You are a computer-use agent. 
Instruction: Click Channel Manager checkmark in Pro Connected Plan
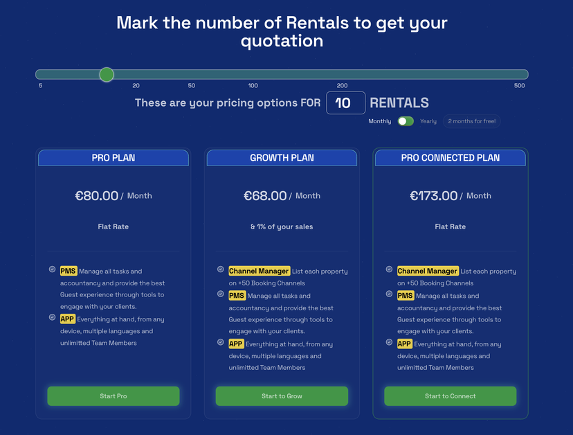[x=389, y=269]
